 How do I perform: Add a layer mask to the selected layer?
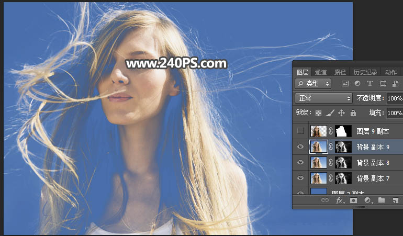[x=354, y=200]
